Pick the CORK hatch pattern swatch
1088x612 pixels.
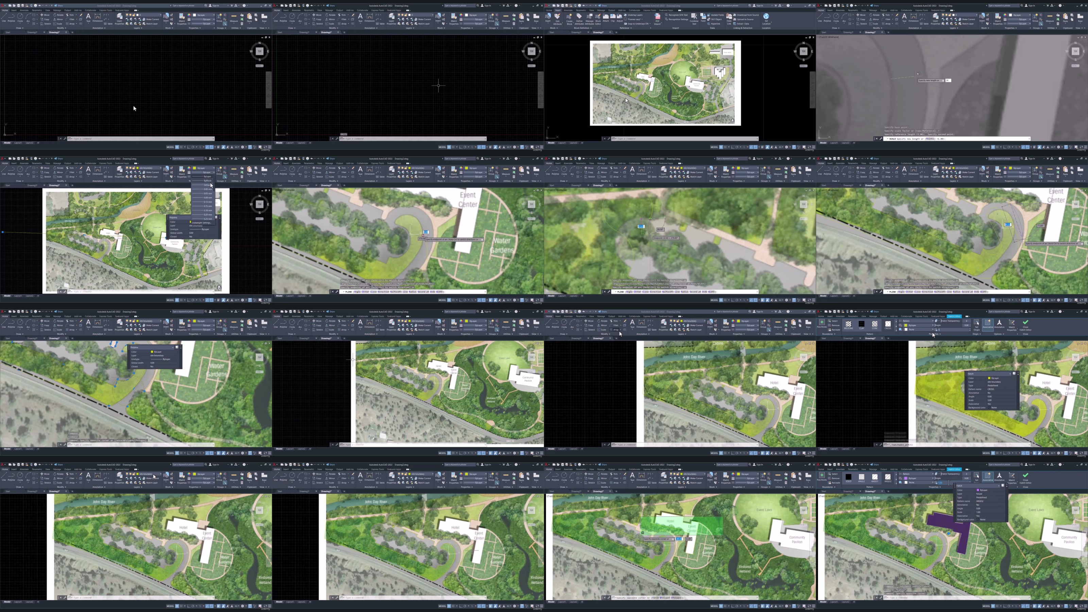pyautogui.click(x=874, y=324)
